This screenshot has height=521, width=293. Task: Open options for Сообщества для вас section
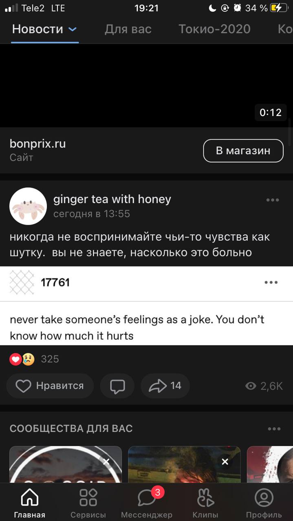[274, 429]
